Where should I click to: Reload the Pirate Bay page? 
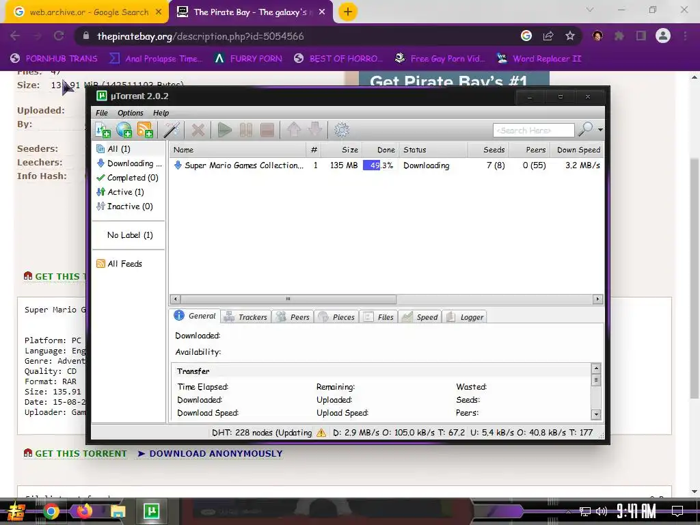coord(59,36)
